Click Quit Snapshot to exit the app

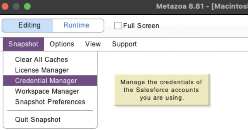coord(38,120)
